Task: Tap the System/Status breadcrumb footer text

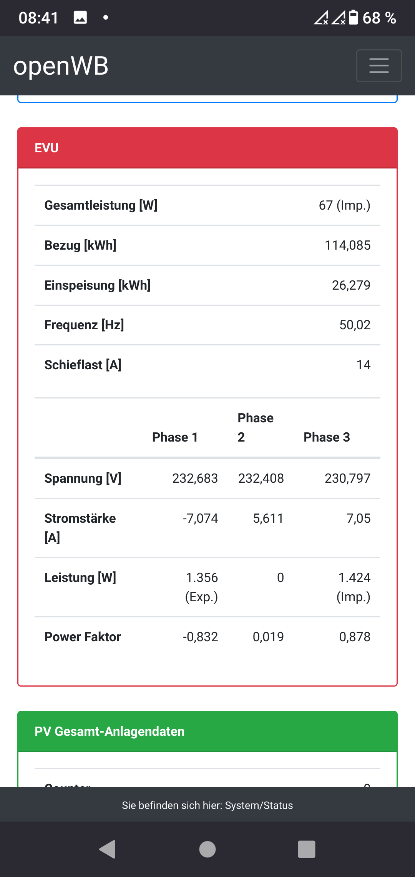Action: click(x=207, y=805)
